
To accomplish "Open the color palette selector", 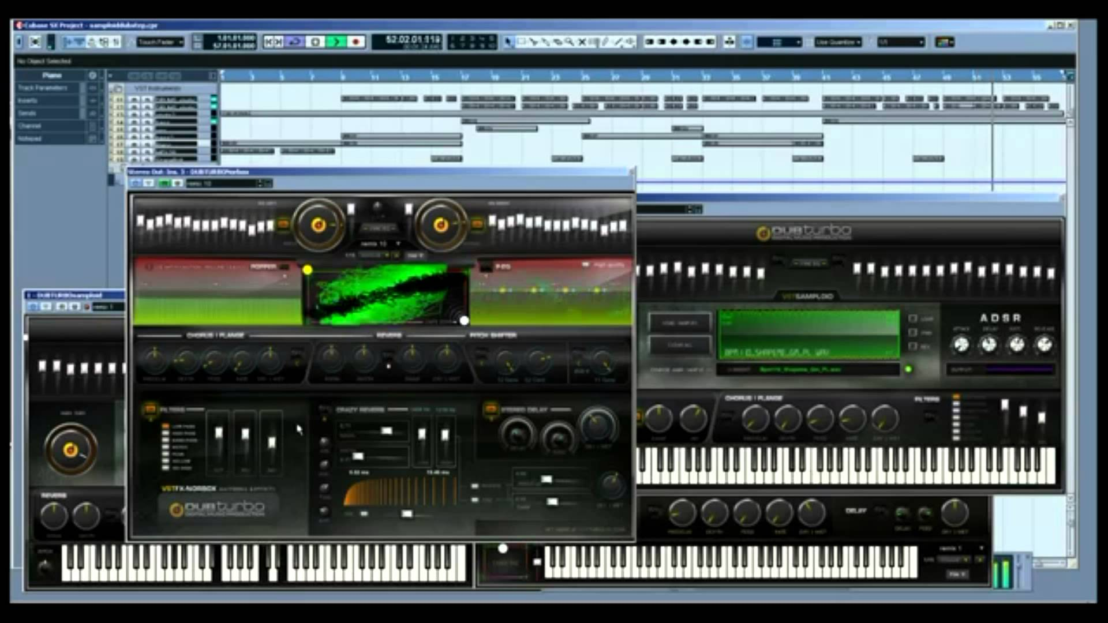I will (945, 42).
